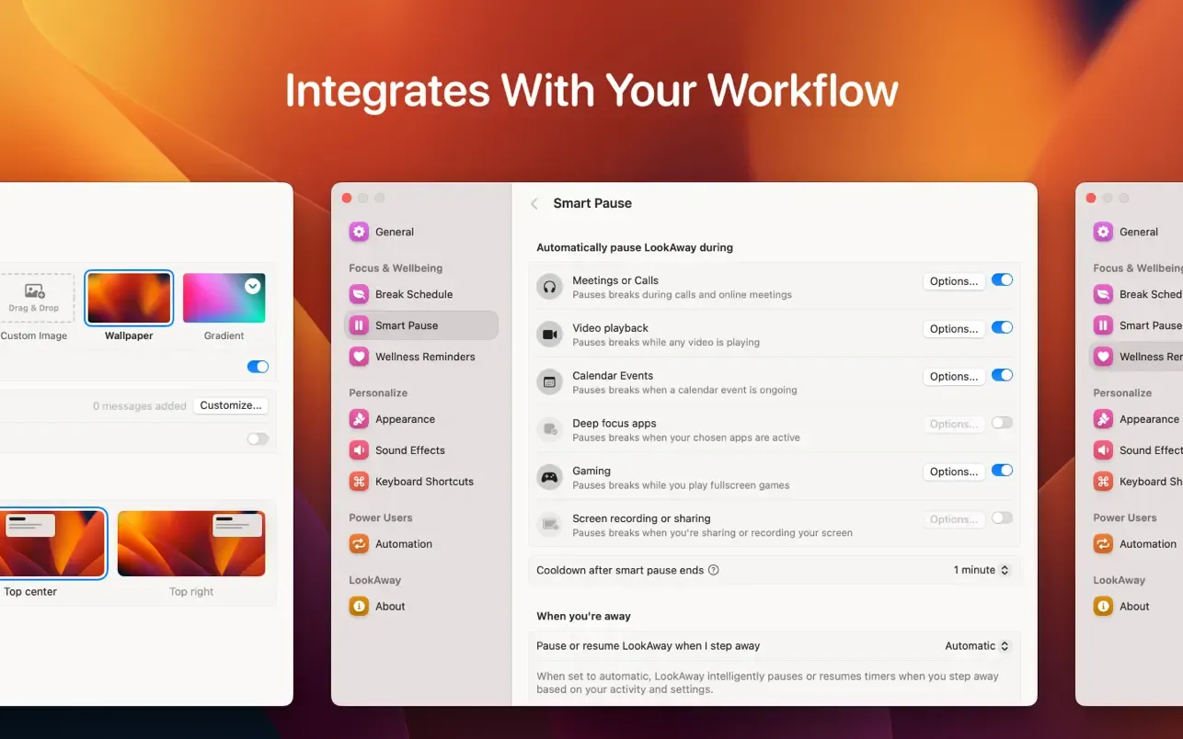Image resolution: width=1183 pixels, height=739 pixels.
Task: Click Options for Deep focus apps
Action: [954, 425]
